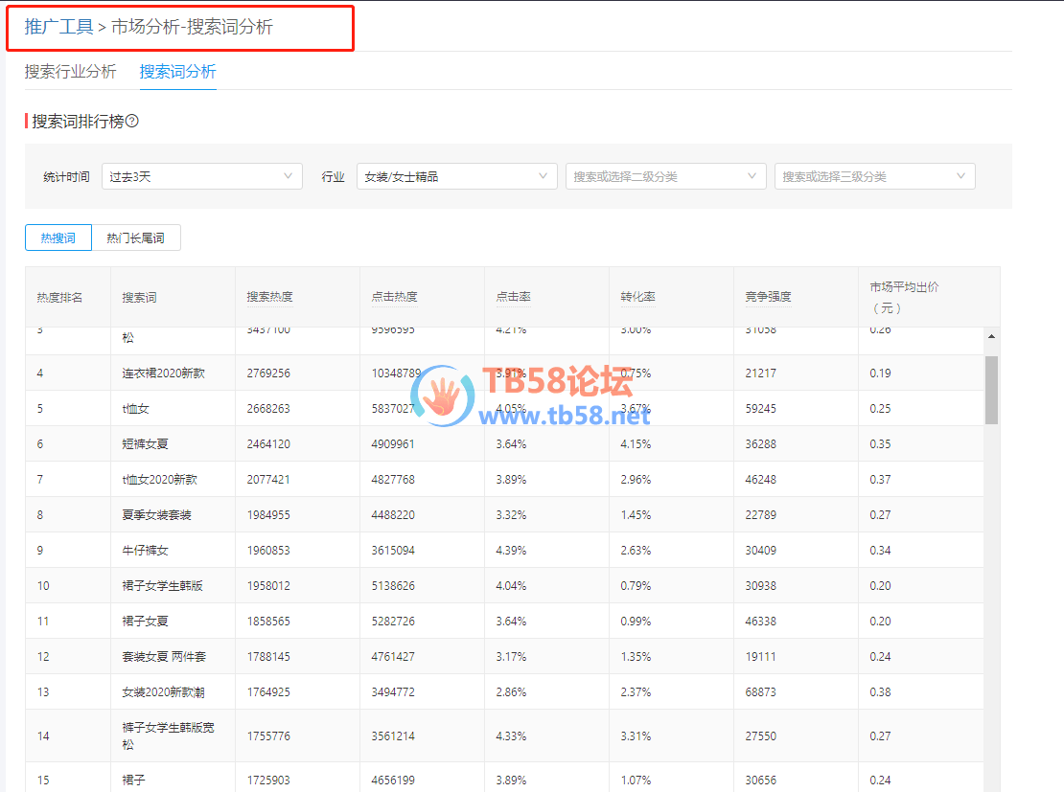Click the search term 套装女夏 两件套

164,656
